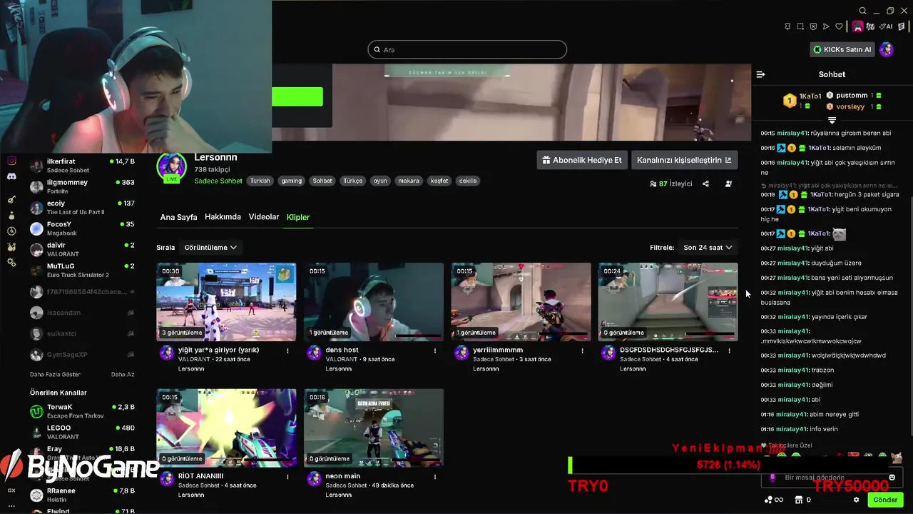Click the pin tab icon in toolbar
The height and width of the screenshot is (514, 913).
[x=787, y=26]
